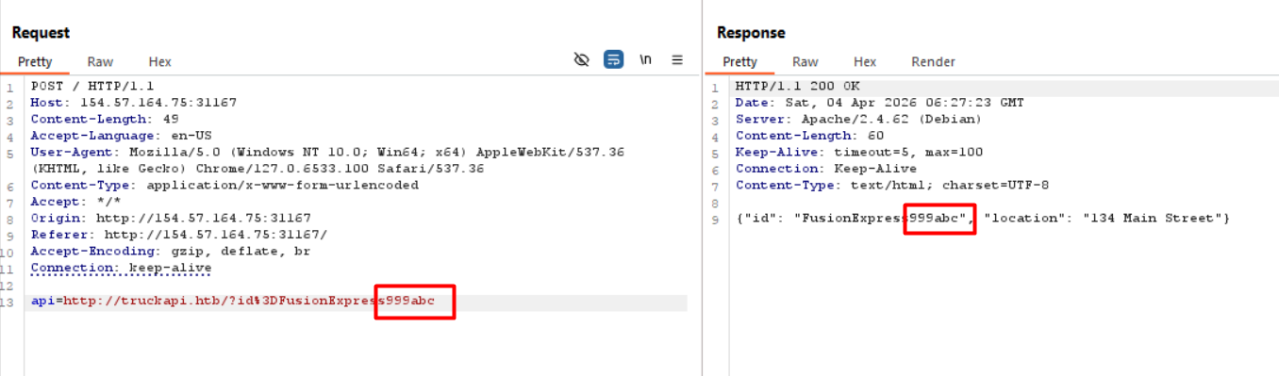Click the Content-Length: 60 response header
This screenshot has width=1279, height=376.
809,136
